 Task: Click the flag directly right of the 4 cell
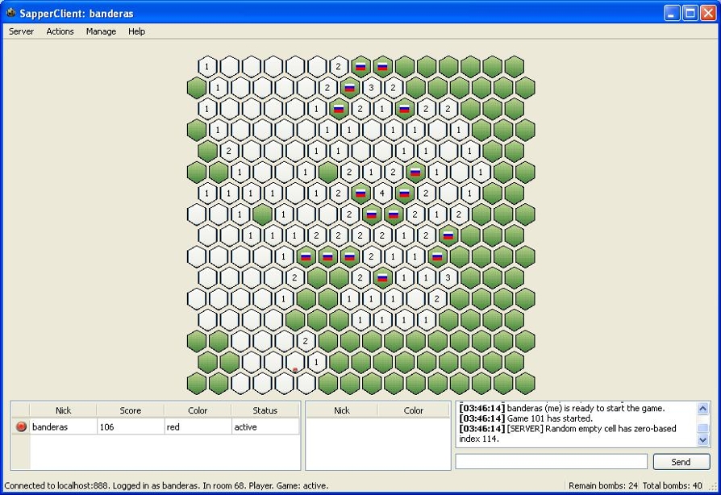(x=404, y=193)
